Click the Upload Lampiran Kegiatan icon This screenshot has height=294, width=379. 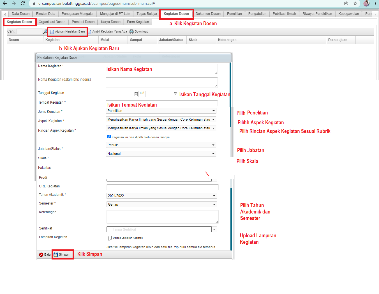(x=110, y=238)
